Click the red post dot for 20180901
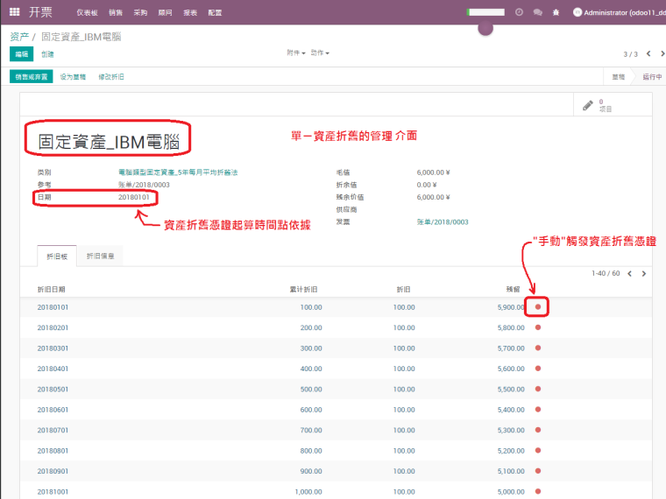This screenshot has width=666, height=499. [538, 471]
